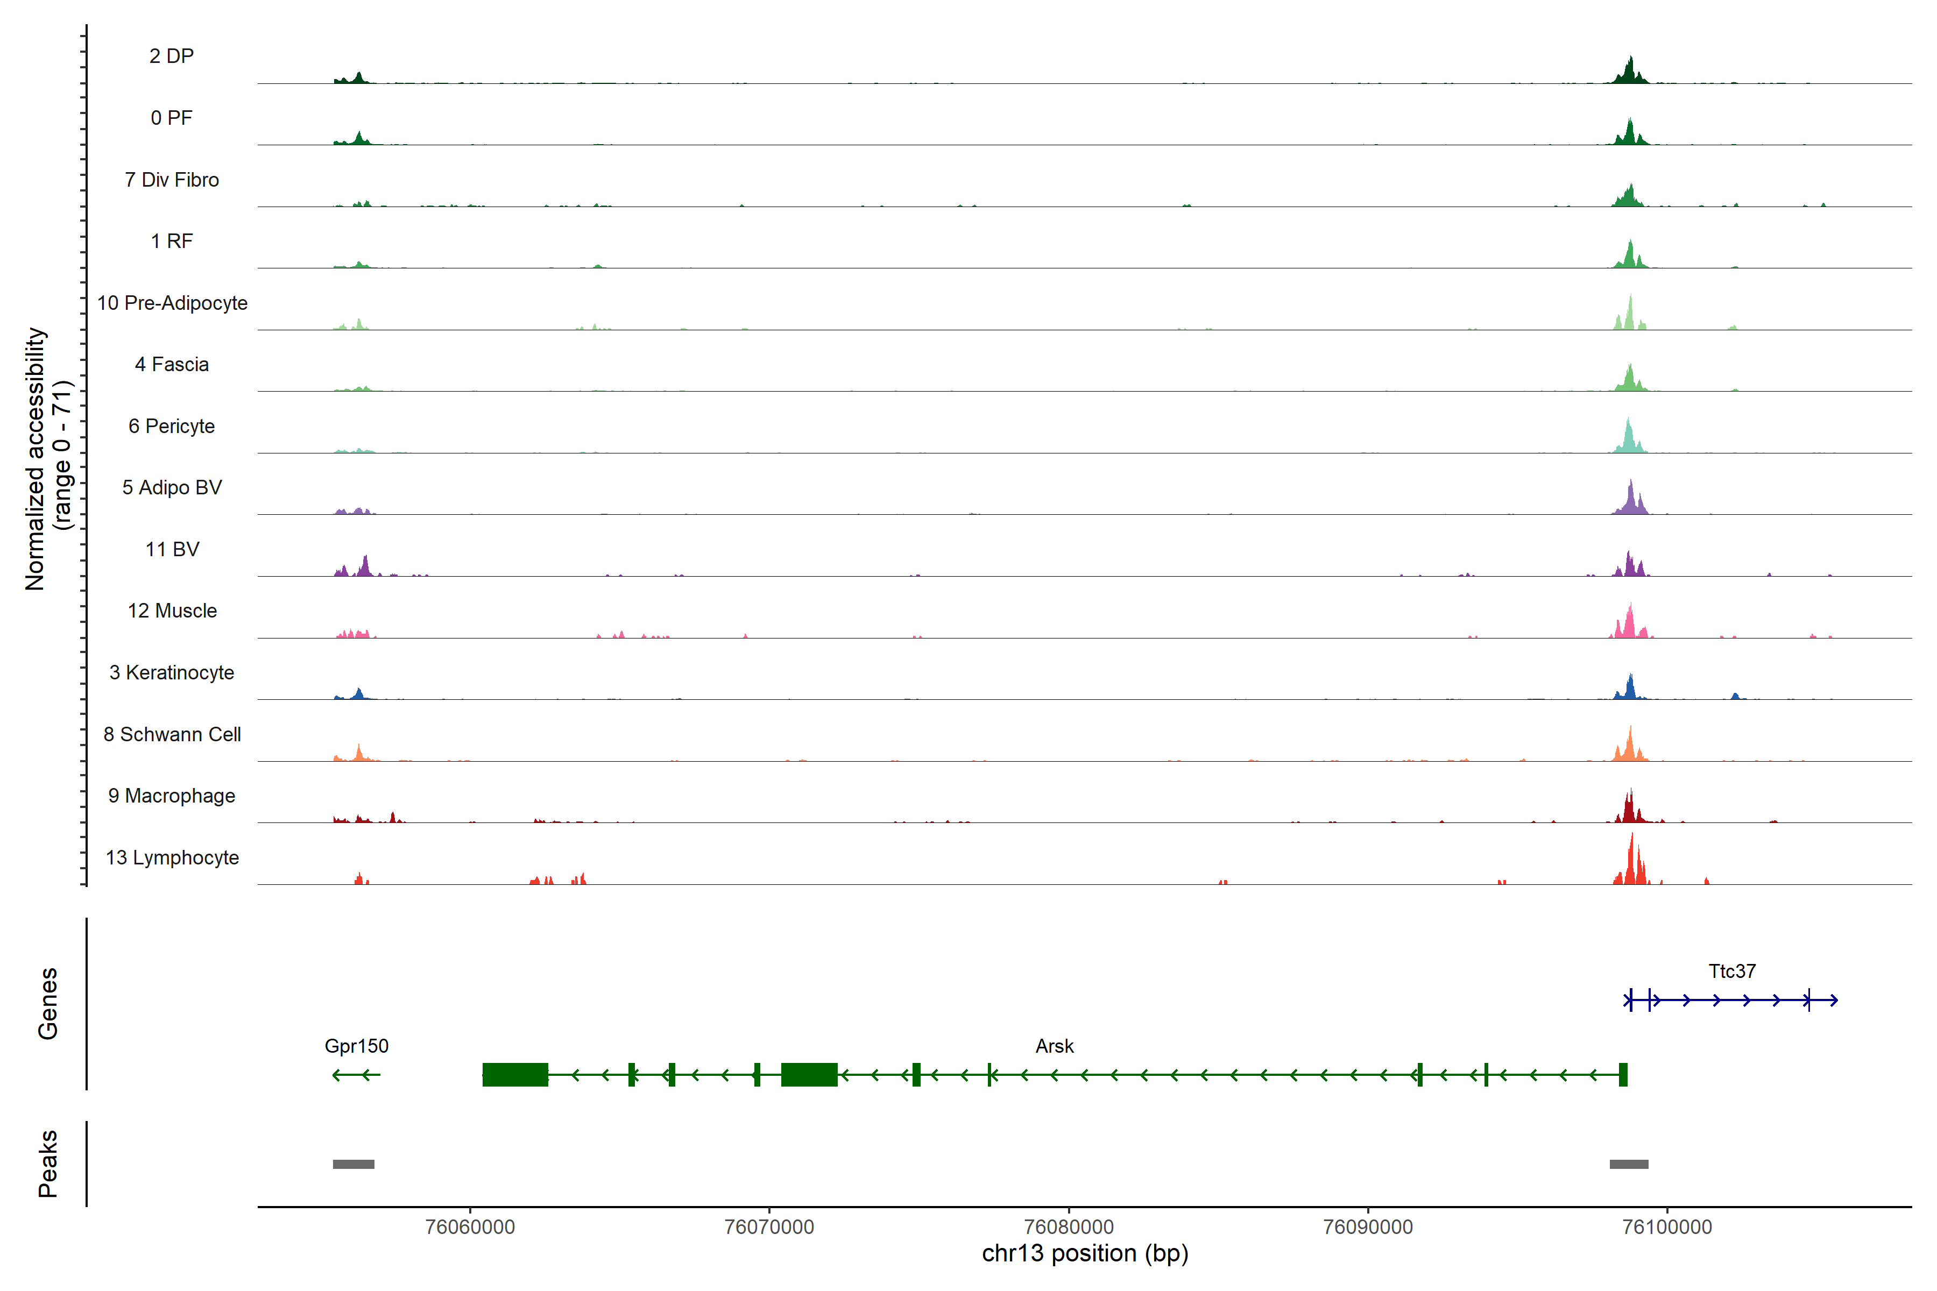The width and height of the screenshot is (1937, 1291).
Task: Click the 3 Keratinocyte track label
Action: tap(171, 673)
